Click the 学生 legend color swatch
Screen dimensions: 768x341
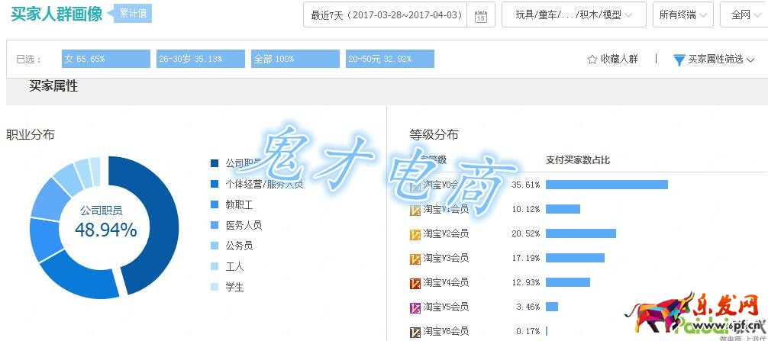(x=215, y=287)
